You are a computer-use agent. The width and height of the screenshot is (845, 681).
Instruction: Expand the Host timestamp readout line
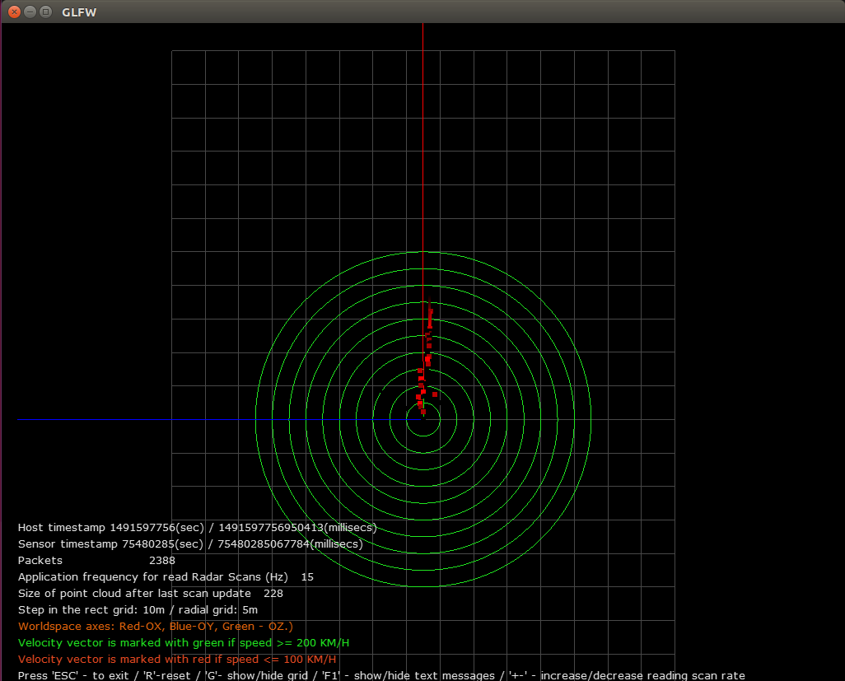click(x=198, y=528)
